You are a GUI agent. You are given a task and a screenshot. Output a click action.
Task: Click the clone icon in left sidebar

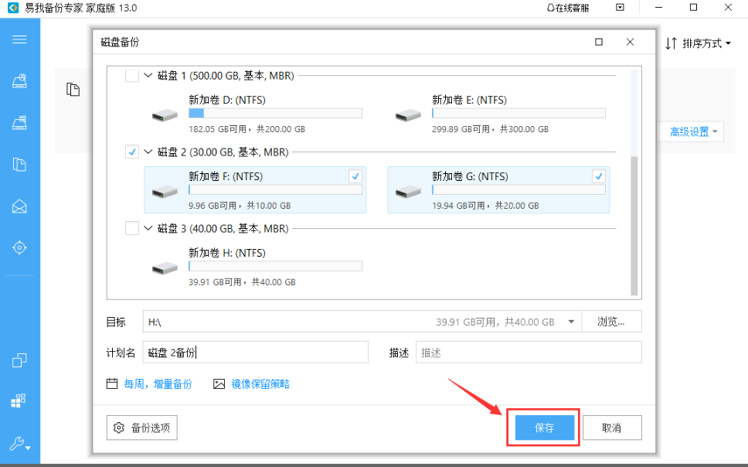pos(19,360)
